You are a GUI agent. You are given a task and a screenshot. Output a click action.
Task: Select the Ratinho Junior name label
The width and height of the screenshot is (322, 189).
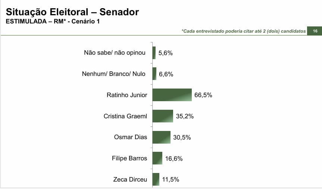[x=127, y=95]
